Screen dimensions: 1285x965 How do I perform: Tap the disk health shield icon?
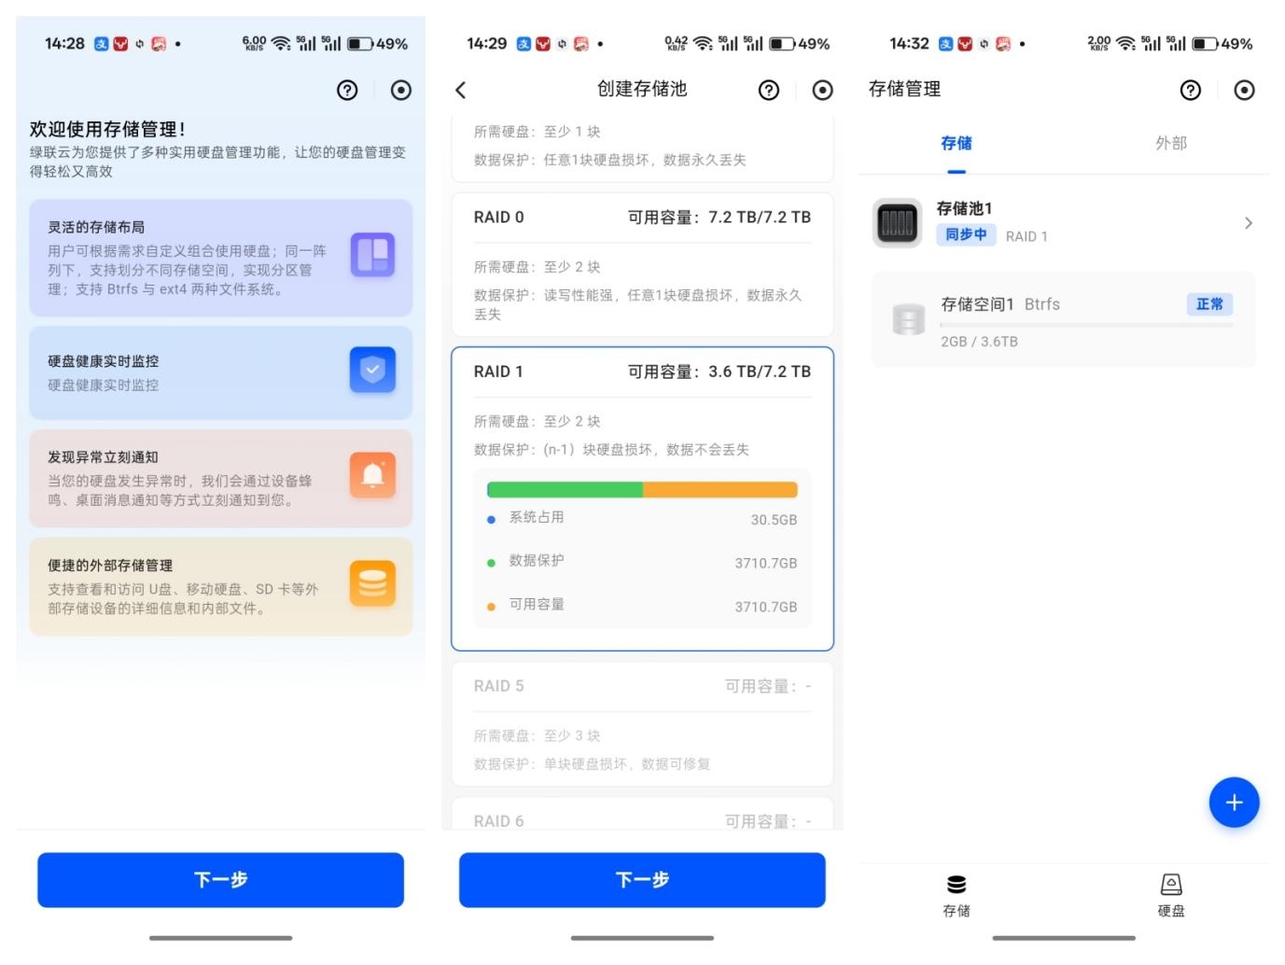[x=373, y=370]
